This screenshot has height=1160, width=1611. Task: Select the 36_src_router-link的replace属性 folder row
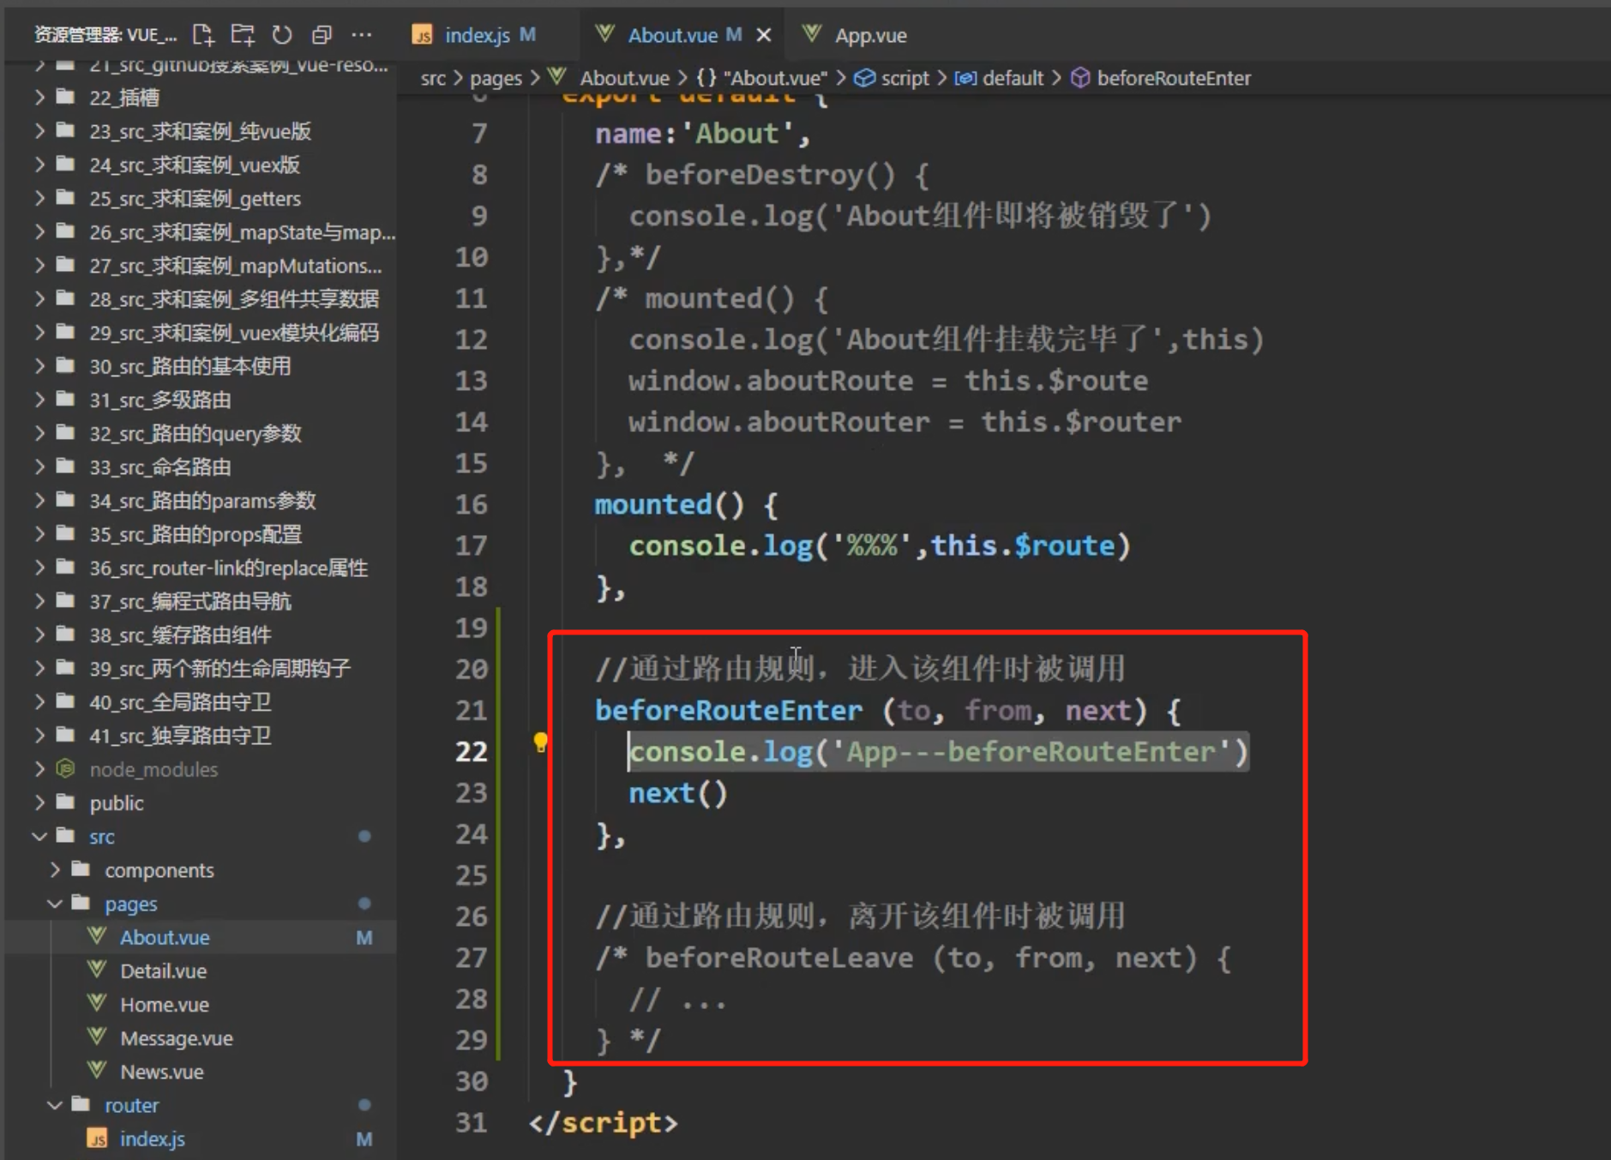tap(201, 568)
